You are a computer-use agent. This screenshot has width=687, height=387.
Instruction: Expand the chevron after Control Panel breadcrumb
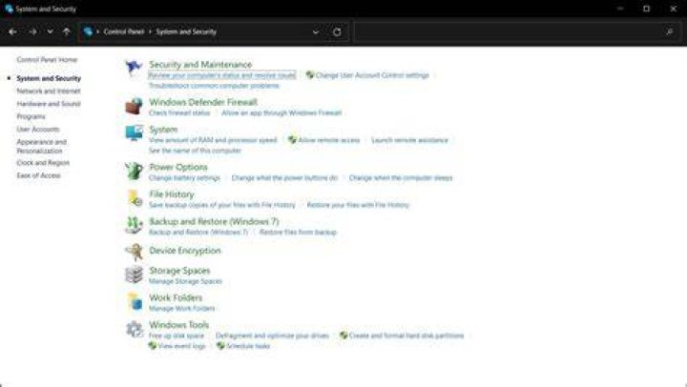(150, 31)
